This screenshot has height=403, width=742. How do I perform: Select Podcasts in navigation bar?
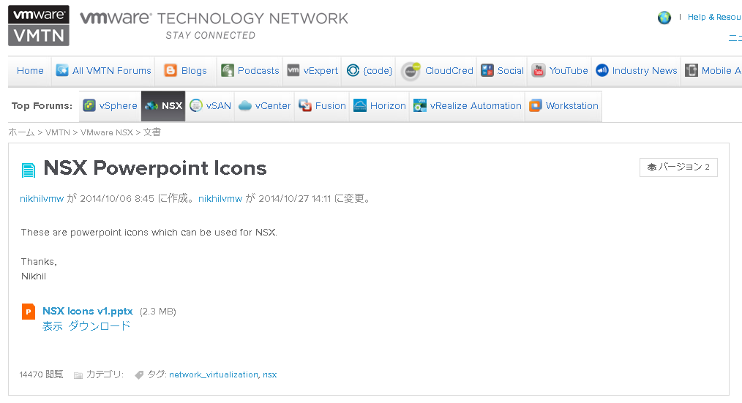point(258,70)
